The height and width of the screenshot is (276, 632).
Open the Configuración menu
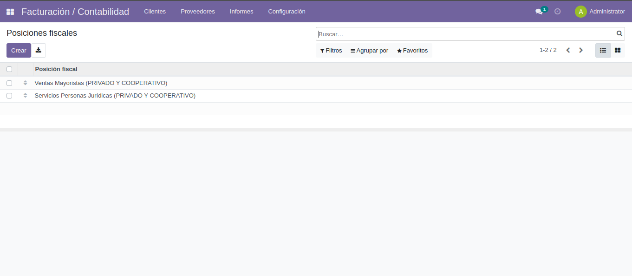coord(287,11)
